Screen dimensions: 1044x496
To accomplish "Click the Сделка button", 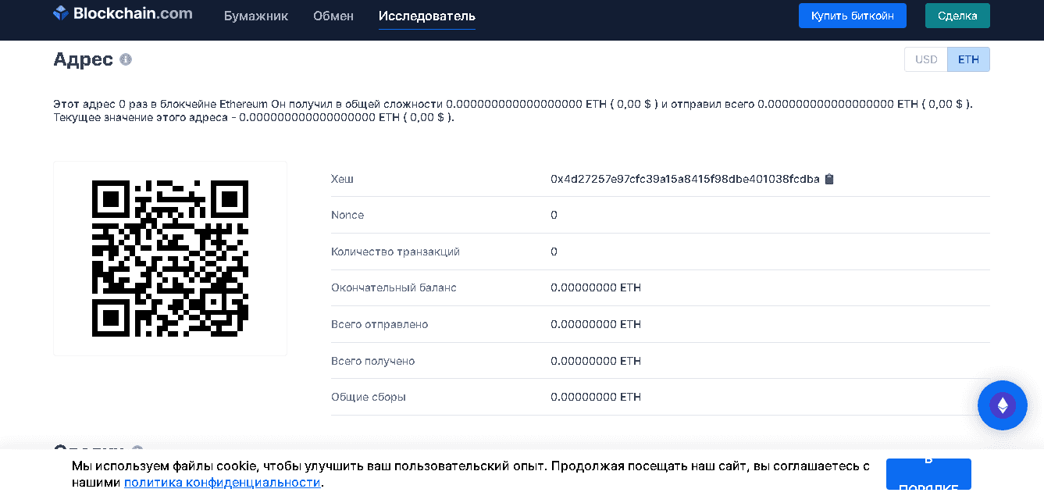I will tap(957, 16).
